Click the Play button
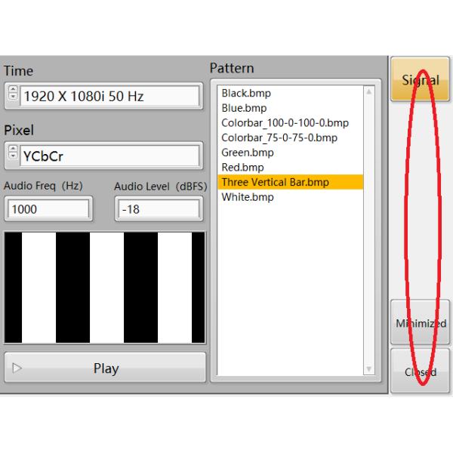Image resolution: width=453 pixels, height=453 pixels. (105, 368)
